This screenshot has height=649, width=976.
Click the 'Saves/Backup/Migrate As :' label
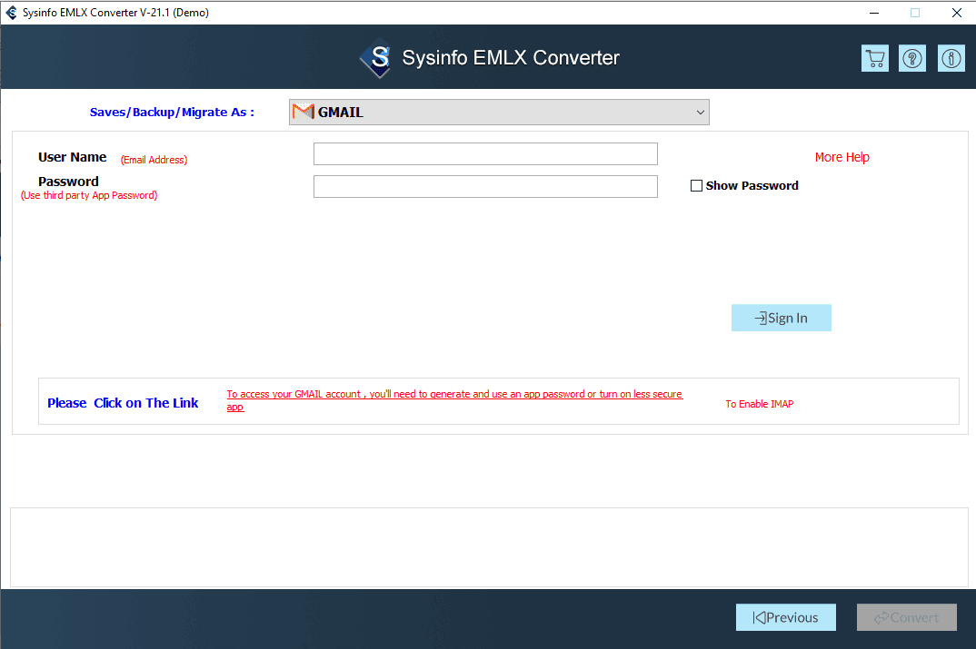tap(172, 113)
